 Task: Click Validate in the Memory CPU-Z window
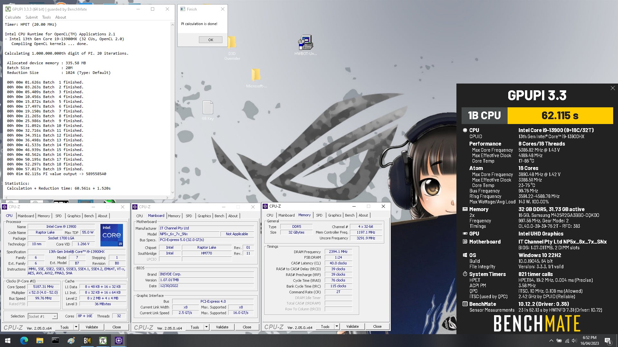click(x=352, y=326)
